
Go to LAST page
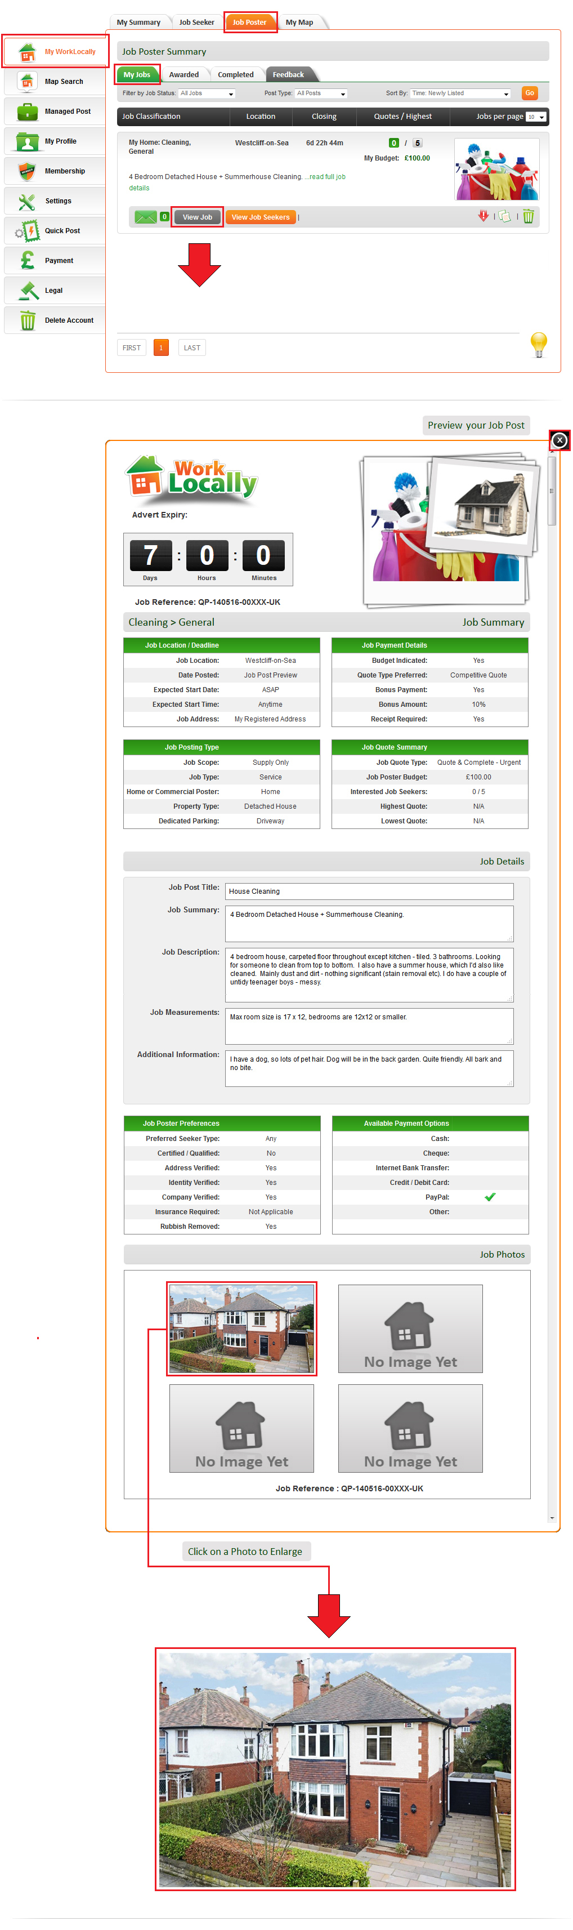tap(193, 347)
